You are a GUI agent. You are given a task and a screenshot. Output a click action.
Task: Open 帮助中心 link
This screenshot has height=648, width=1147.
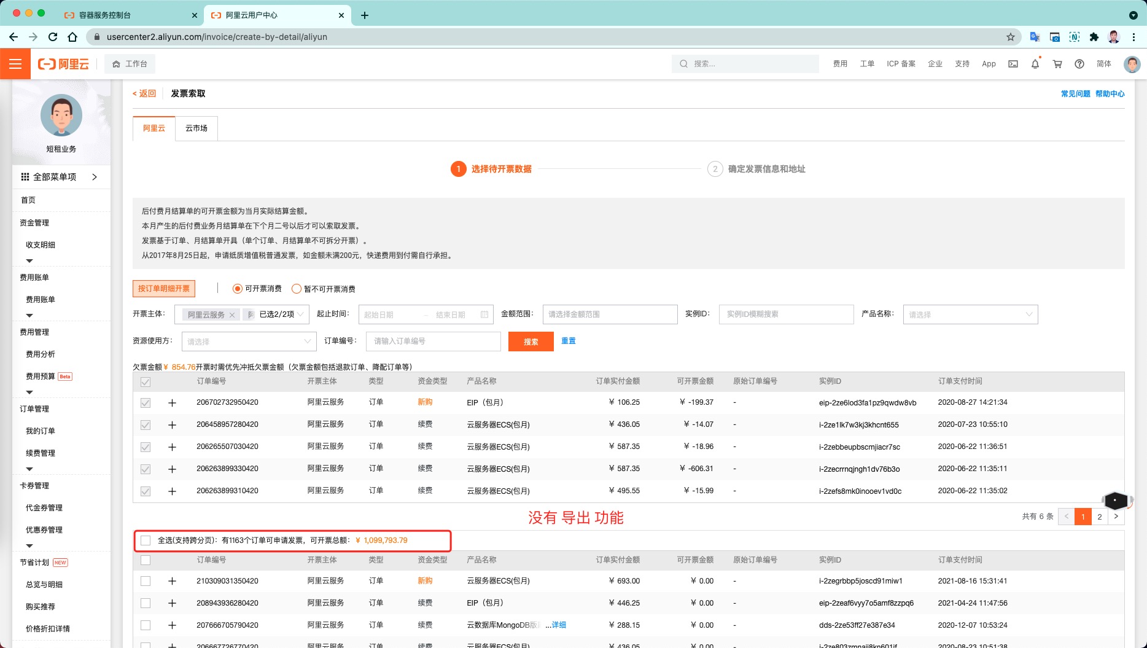pyautogui.click(x=1110, y=94)
